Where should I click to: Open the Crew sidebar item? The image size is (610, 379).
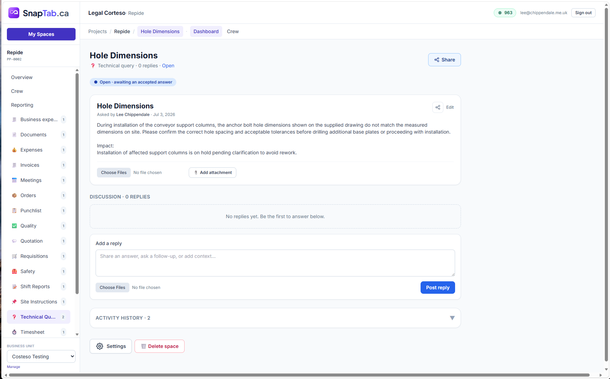pyautogui.click(x=17, y=91)
